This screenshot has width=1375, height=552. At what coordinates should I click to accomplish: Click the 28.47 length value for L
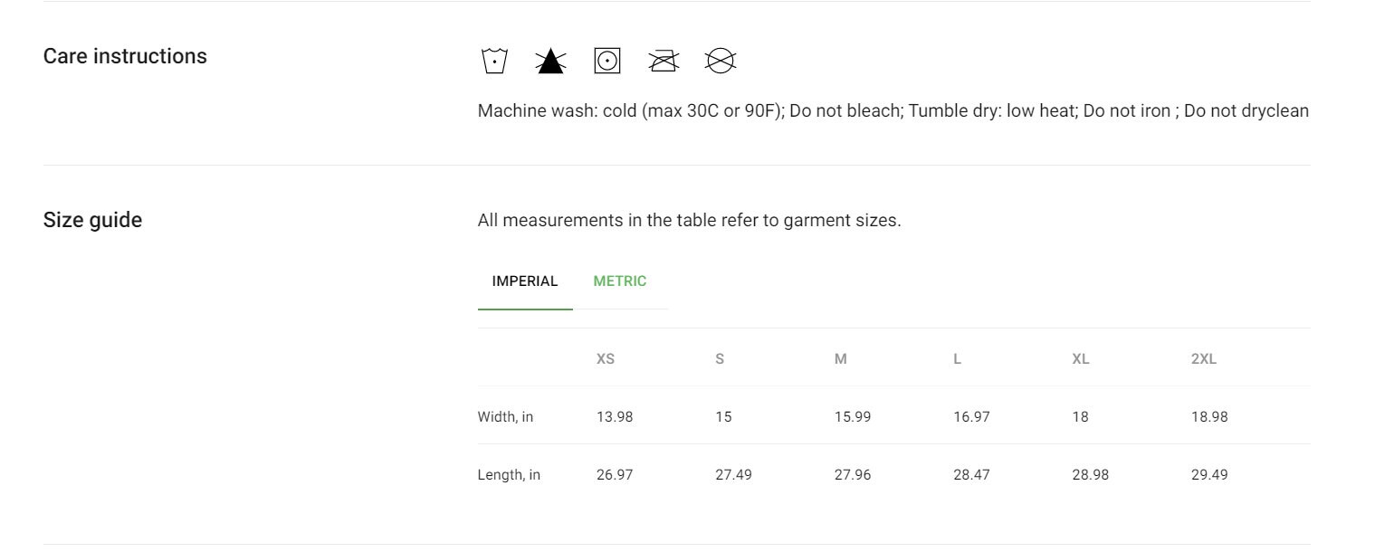coord(971,475)
